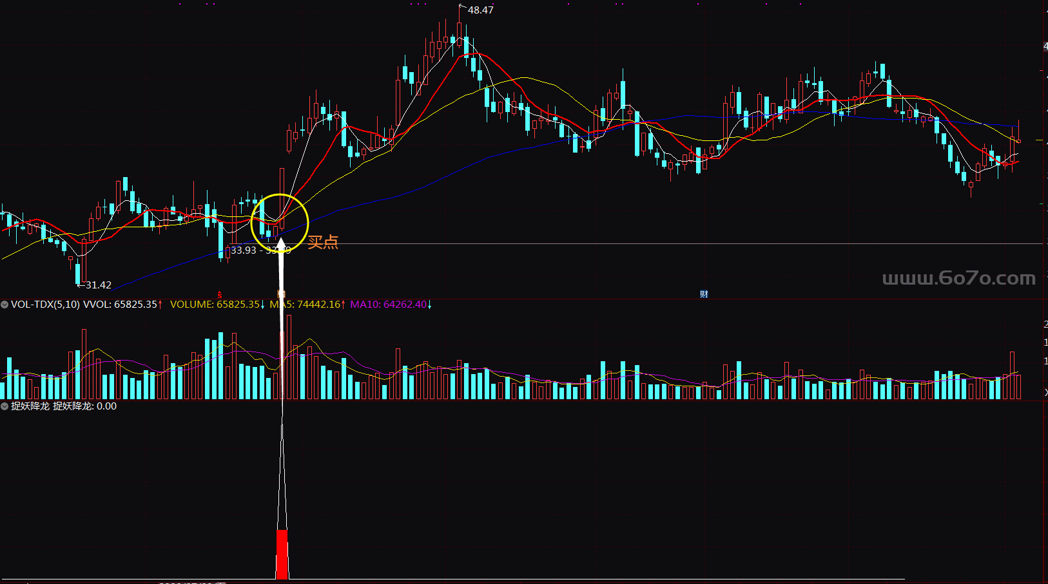Click the 31.42 low price label
1048x584 pixels.
tap(98, 285)
